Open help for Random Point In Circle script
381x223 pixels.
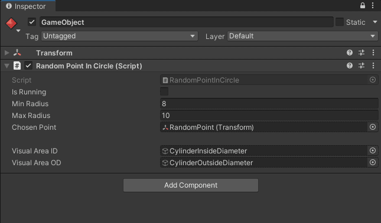coord(350,65)
